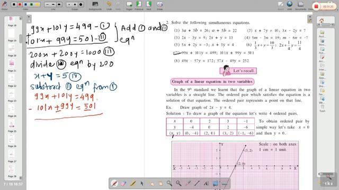Collapse the right library panel

click(x=310, y=19)
